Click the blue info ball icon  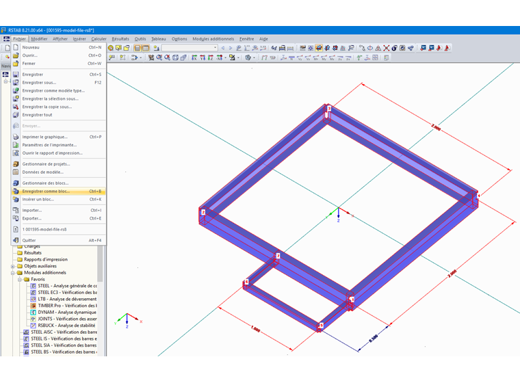coord(394,48)
